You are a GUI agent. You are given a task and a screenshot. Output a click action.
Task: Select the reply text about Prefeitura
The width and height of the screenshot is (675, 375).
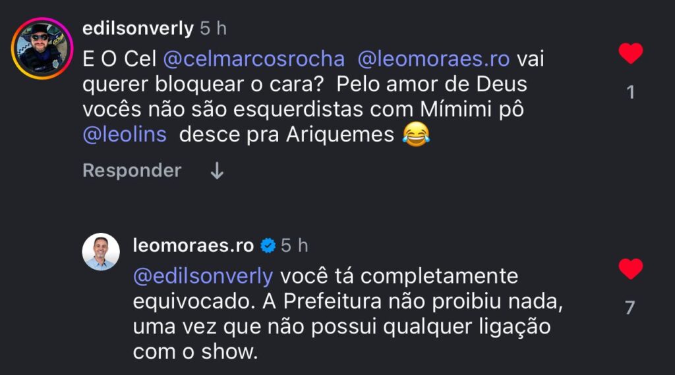click(x=349, y=314)
